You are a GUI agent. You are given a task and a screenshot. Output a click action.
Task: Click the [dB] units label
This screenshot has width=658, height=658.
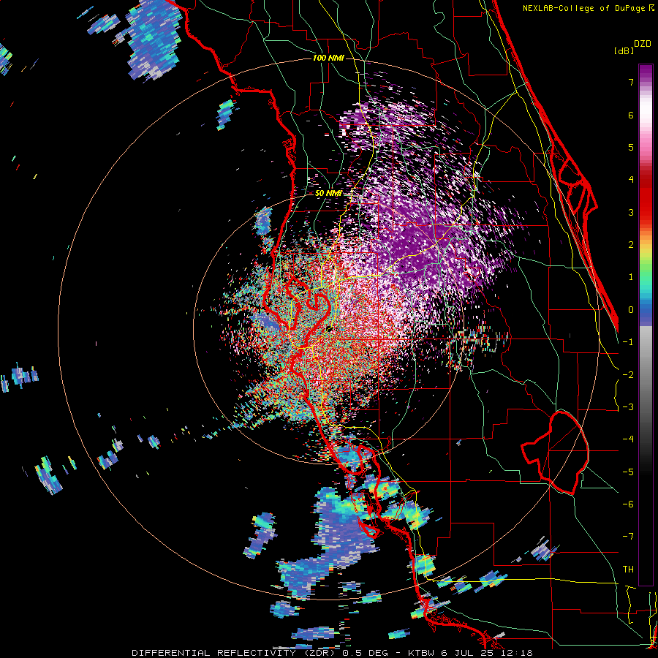[x=624, y=51]
